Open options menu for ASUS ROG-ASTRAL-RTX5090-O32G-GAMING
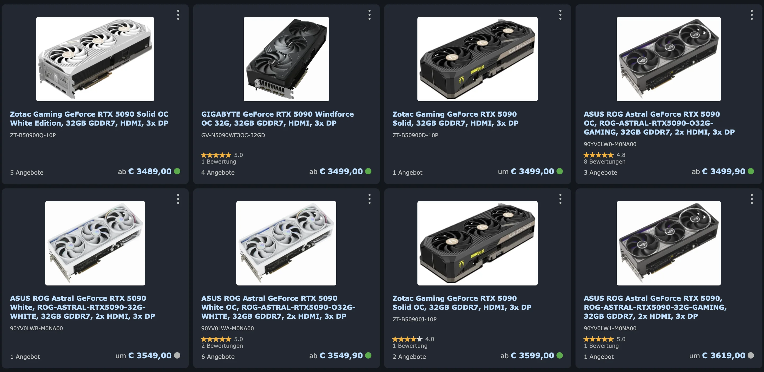This screenshot has height=372, width=764. (752, 15)
